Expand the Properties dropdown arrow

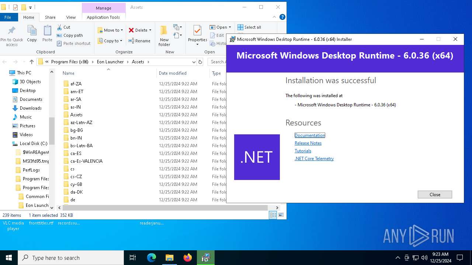click(197, 45)
